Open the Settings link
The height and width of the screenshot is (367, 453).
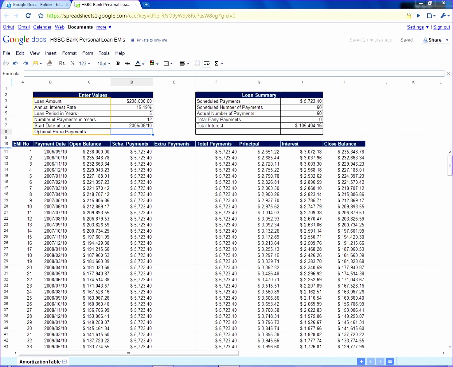[x=415, y=27]
